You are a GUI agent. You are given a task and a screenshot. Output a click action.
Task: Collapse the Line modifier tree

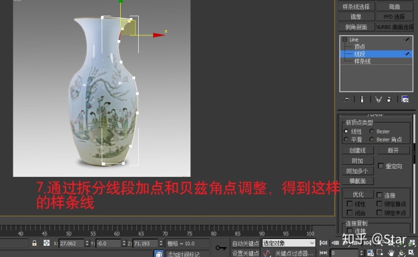[344, 39]
